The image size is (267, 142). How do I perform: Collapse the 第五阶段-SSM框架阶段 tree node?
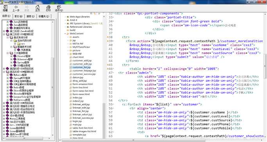4,72
